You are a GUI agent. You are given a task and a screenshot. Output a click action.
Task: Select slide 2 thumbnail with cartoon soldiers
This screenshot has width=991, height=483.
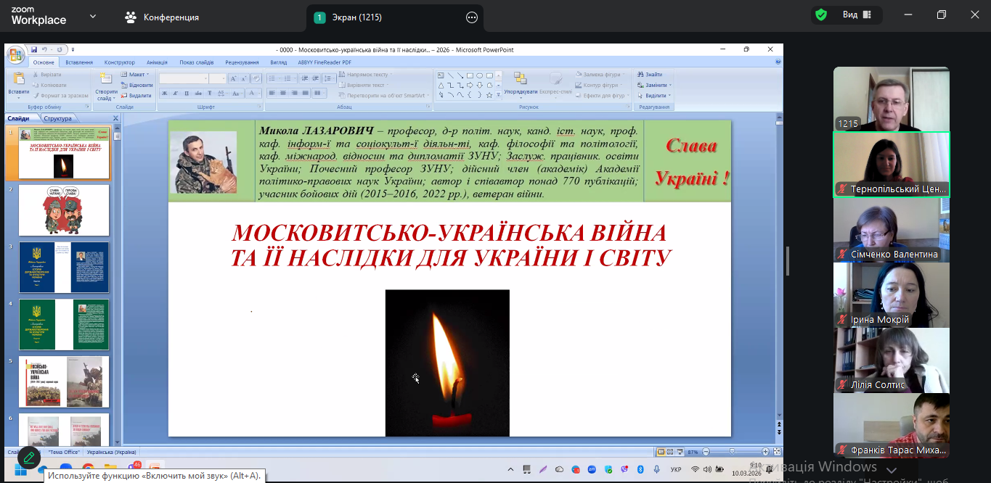[x=64, y=210]
